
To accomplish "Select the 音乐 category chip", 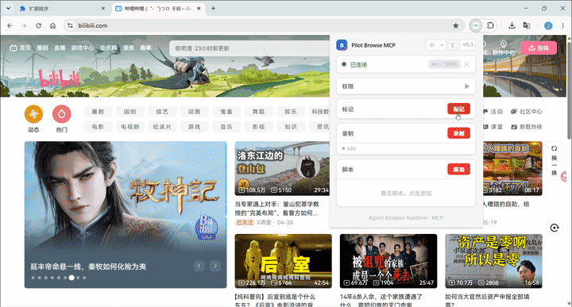I will pyautogui.click(x=226, y=127).
